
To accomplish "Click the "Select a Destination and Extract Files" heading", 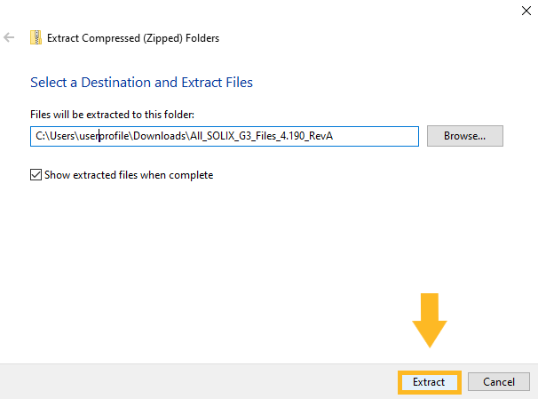I will point(141,82).
